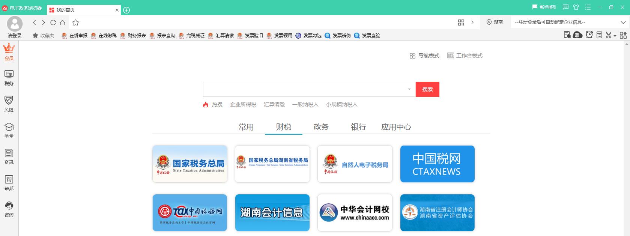Open the 自然人电子税务局 tile
This screenshot has height=236, width=630.
pos(355,164)
